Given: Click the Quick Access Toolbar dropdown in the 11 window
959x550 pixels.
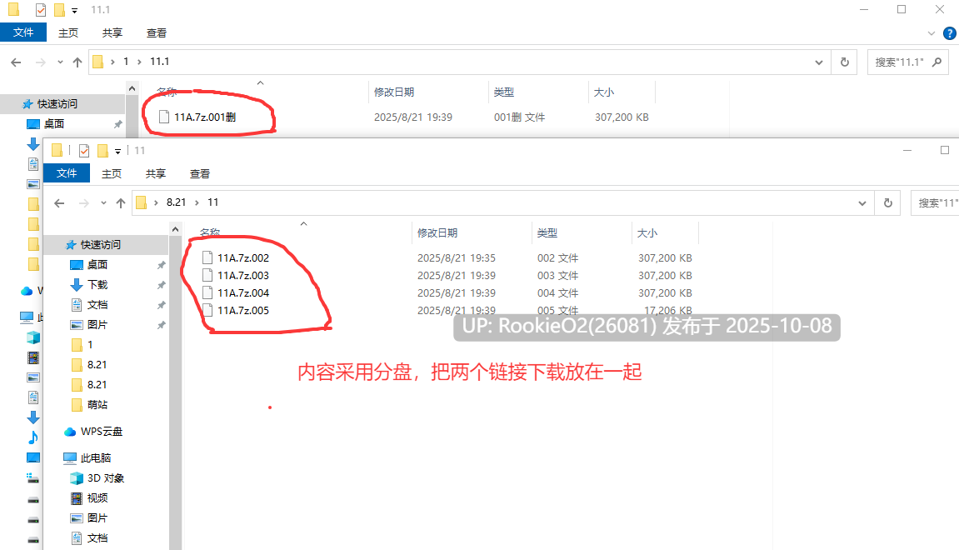Looking at the screenshot, I should 117,151.
